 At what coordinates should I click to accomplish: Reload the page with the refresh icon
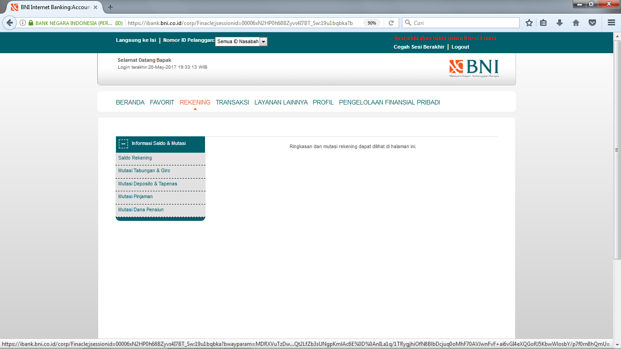coord(391,23)
